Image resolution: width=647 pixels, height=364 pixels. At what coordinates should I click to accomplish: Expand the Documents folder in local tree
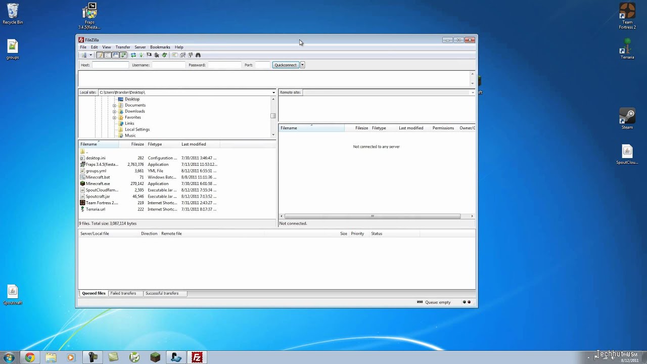[x=114, y=105]
